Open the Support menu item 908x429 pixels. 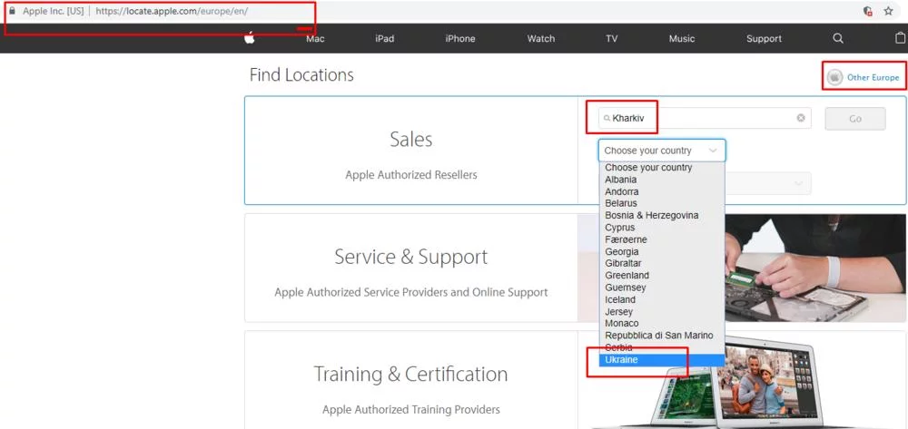coord(764,39)
